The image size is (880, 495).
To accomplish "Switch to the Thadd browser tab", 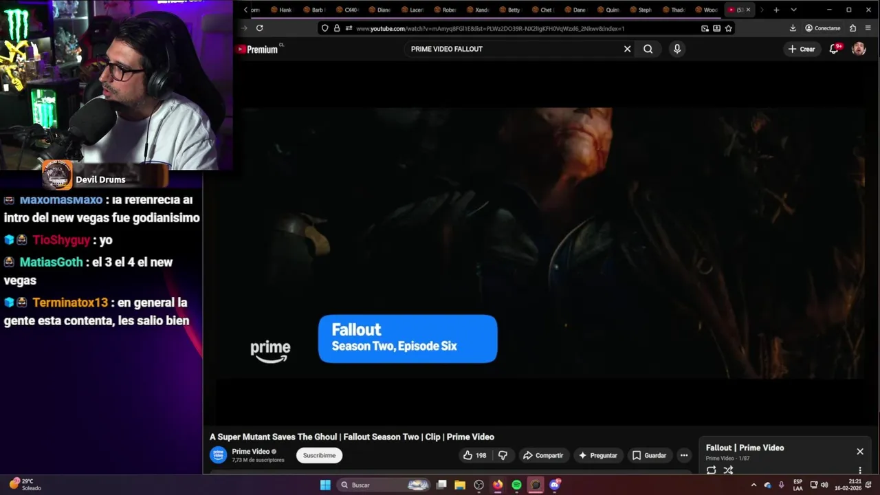I will (673, 10).
